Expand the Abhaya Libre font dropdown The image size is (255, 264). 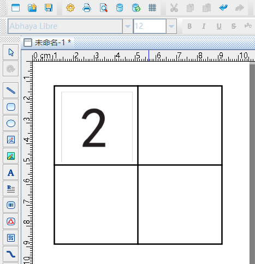tap(128, 26)
